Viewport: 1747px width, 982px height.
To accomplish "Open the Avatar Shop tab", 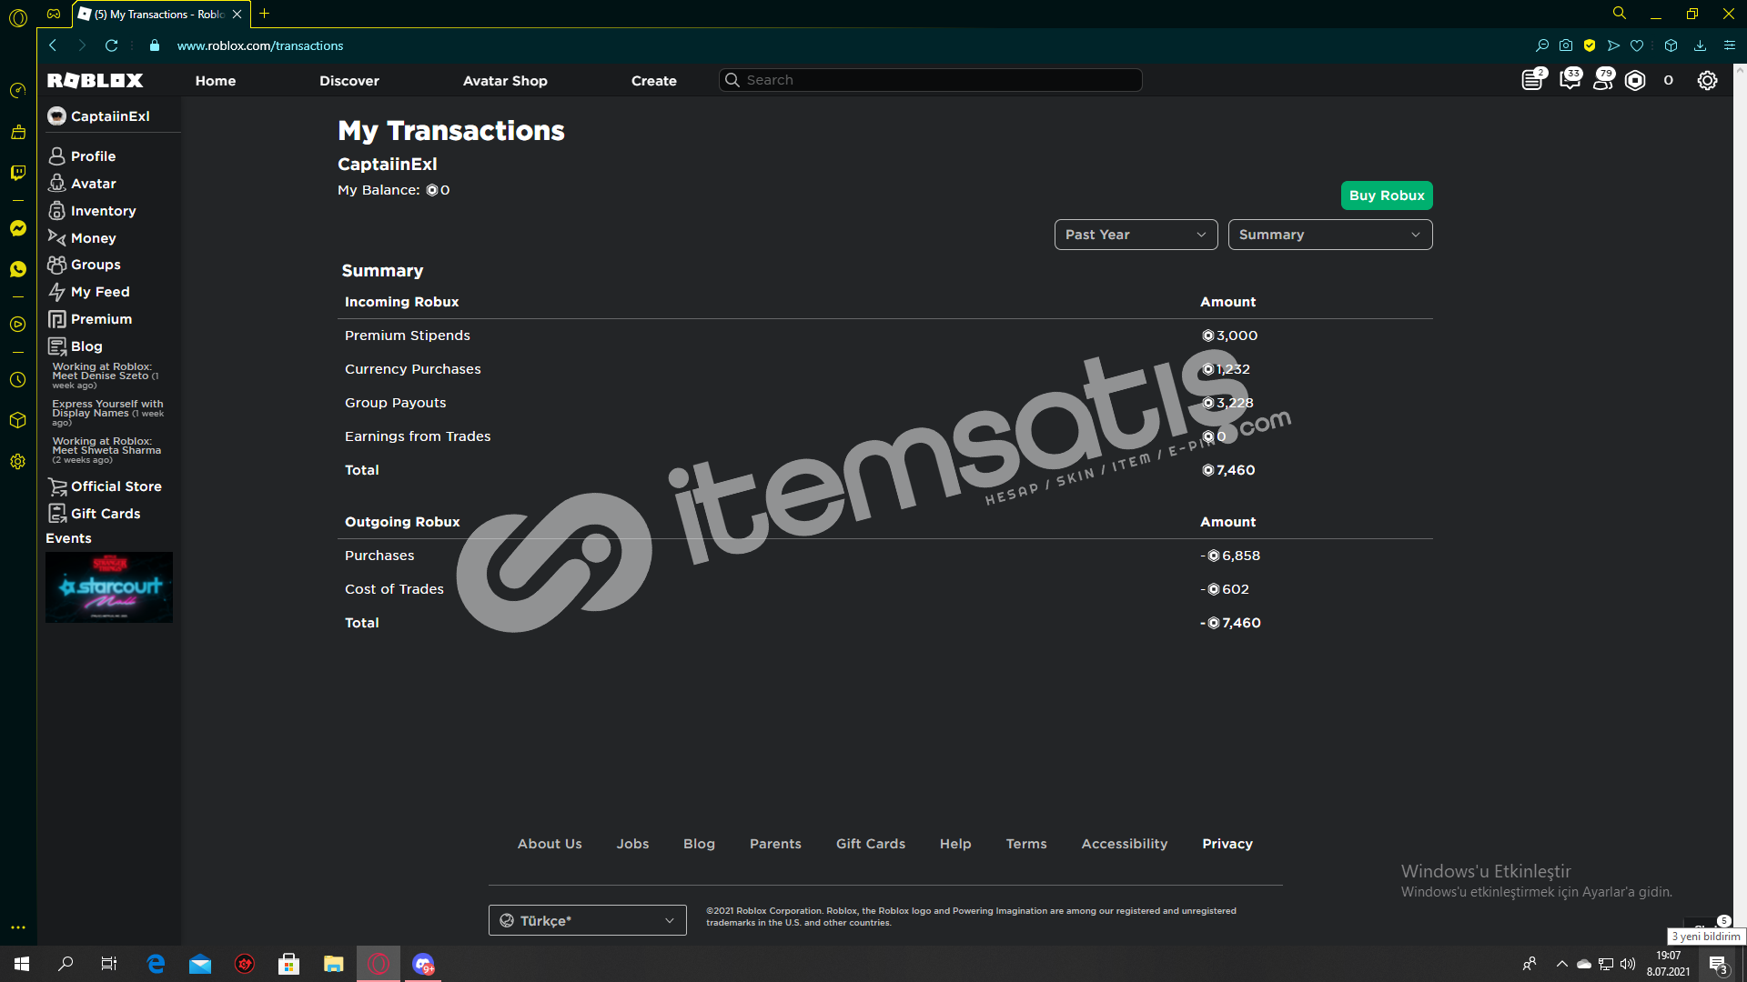I will (505, 81).
